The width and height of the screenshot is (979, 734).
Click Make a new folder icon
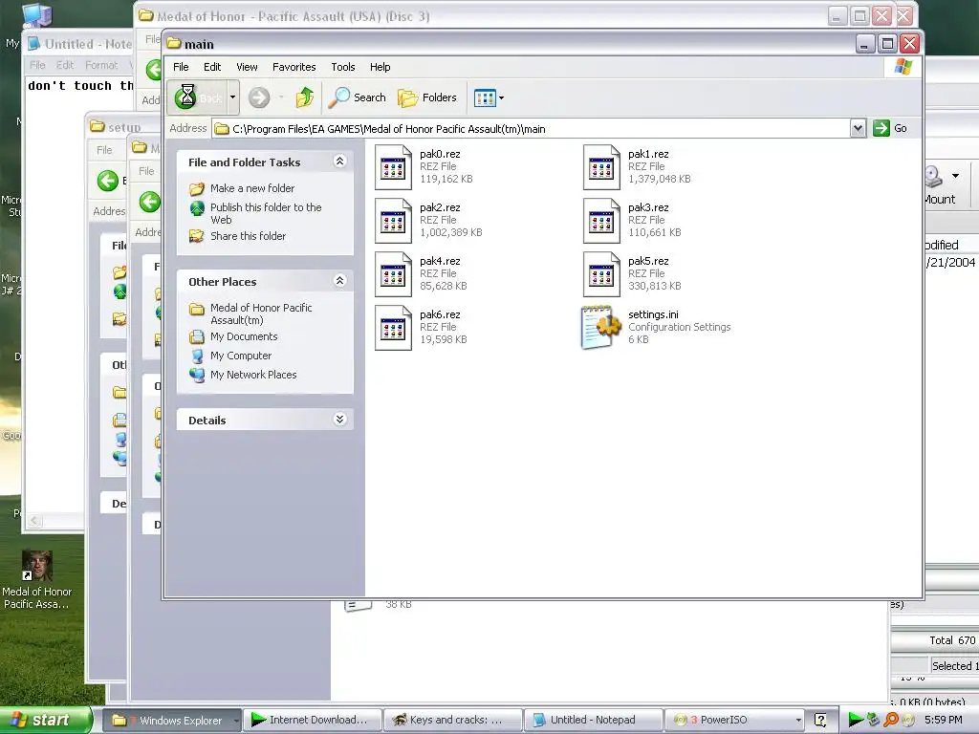197,188
